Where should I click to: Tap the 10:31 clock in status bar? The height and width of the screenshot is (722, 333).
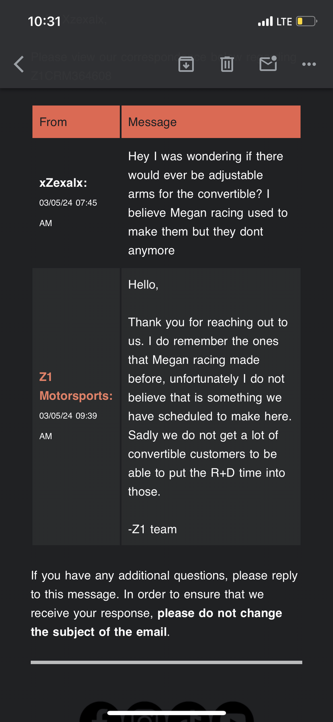(44, 21)
